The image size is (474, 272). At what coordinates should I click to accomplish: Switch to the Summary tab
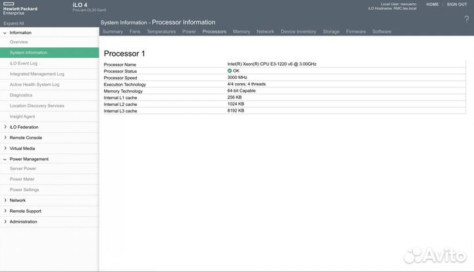(113, 32)
